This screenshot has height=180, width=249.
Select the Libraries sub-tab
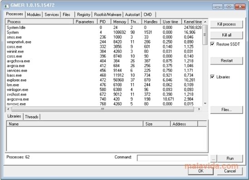(x=14, y=116)
